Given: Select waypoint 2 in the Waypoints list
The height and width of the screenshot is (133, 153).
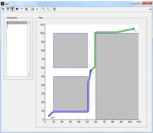Looking at the screenshot, I should (x=17, y=26).
